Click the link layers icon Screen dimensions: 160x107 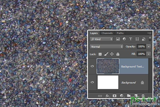[100, 95]
